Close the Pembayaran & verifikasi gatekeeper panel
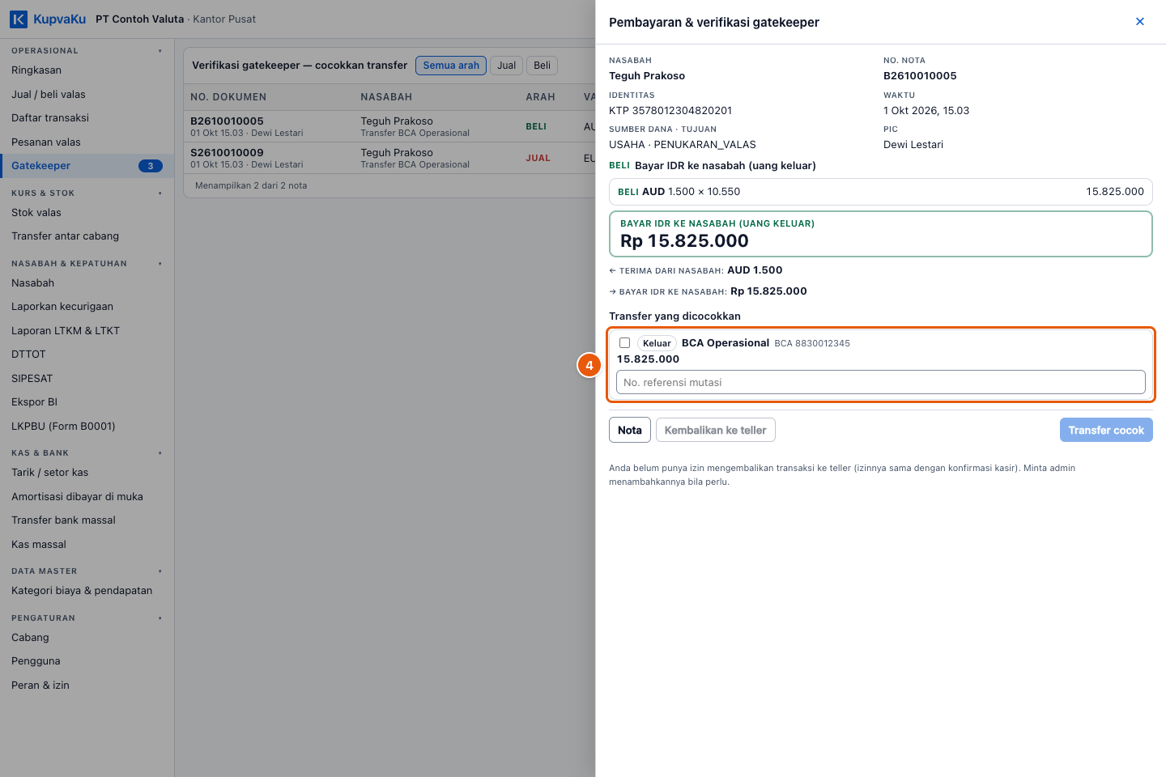Viewport: 1166px width, 777px height. [1140, 22]
